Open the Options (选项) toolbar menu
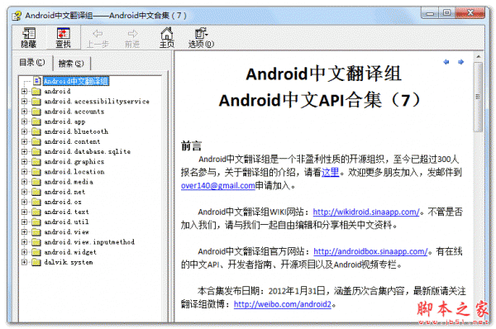496x329 pixels. coord(201,38)
